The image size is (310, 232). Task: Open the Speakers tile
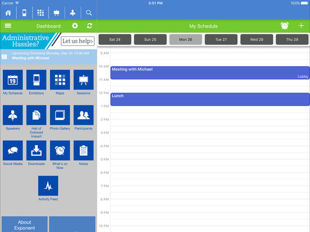click(13, 115)
